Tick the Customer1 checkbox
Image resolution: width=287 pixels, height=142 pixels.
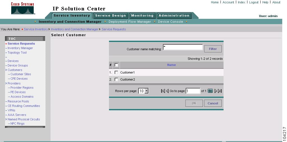(x=116, y=72)
